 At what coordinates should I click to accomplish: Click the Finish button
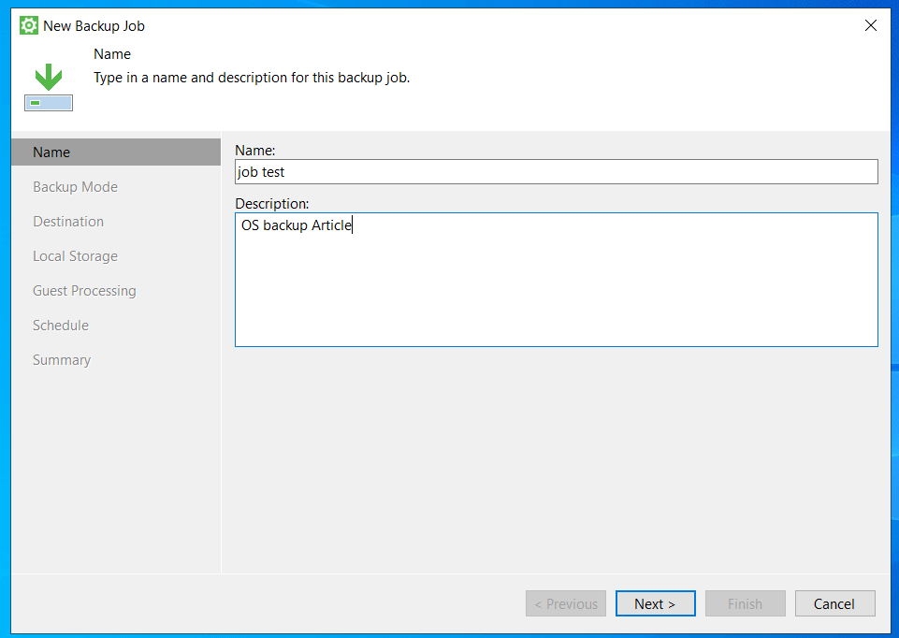pos(745,604)
